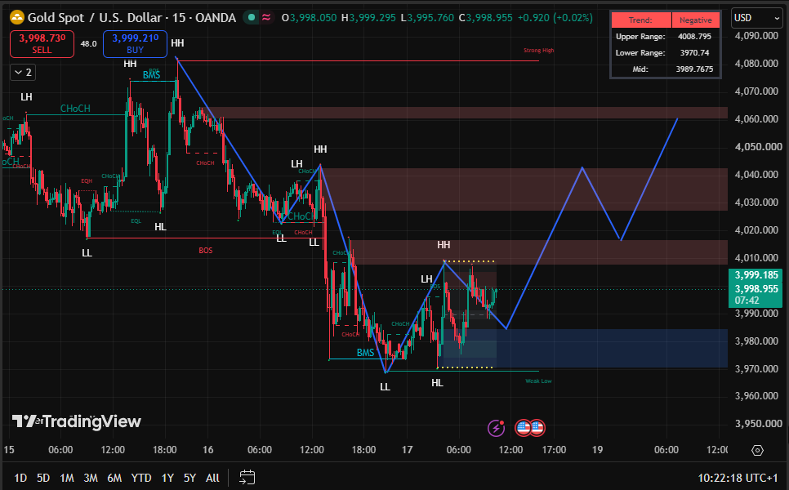
Task: Click the Gold Spot / U.S. Dollar title
Action: click(95, 18)
